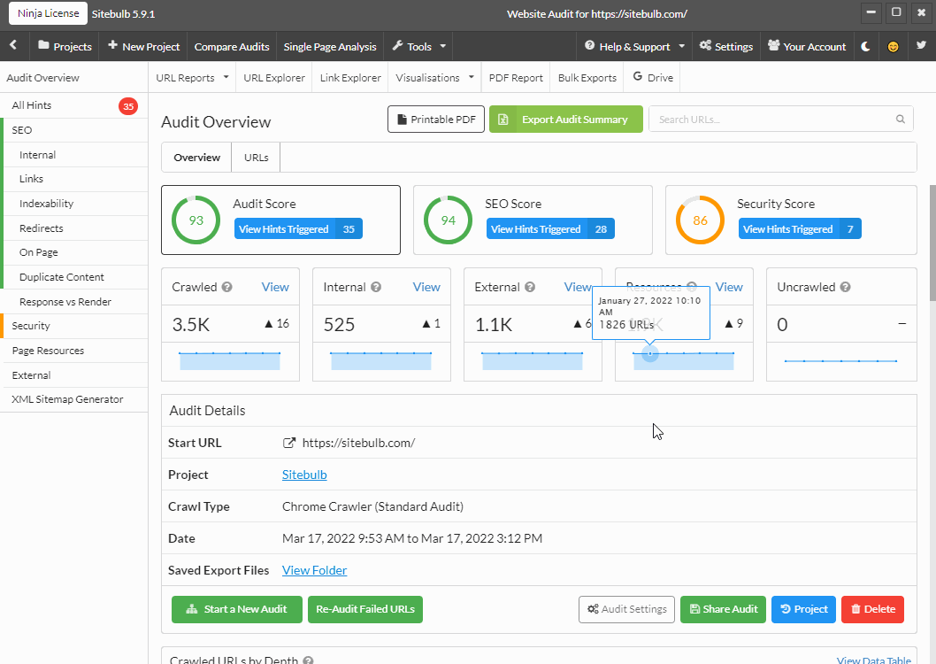
Task: Open Your Account
Action: point(807,47)
